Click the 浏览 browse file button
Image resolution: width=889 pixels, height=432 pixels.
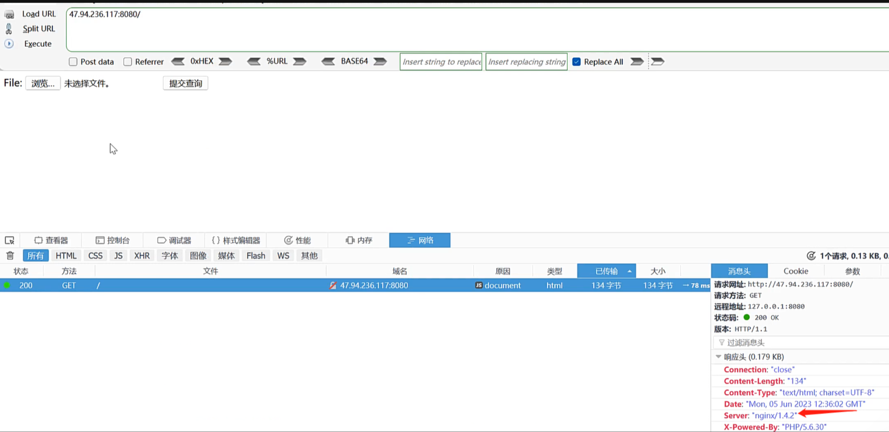tap(43, 84)
